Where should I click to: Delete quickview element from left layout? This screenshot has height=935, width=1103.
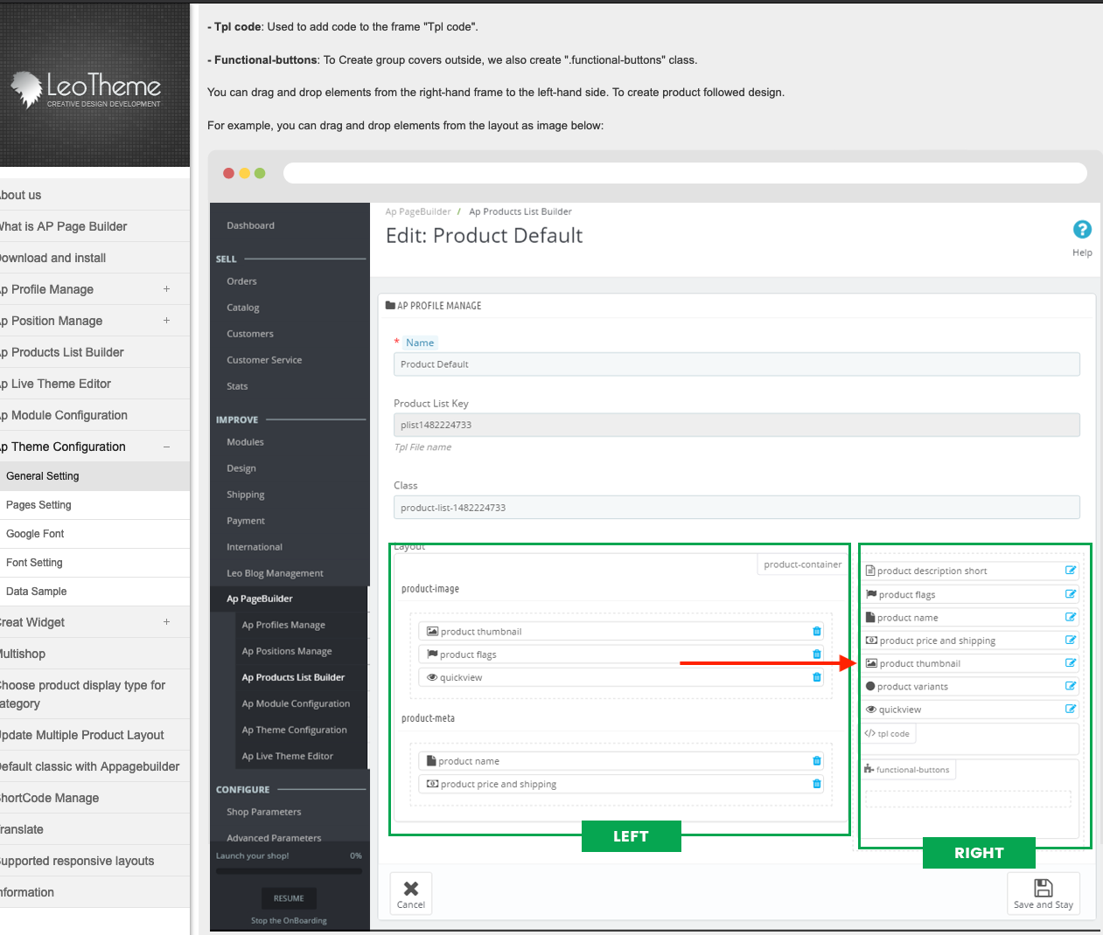(817, 677)
